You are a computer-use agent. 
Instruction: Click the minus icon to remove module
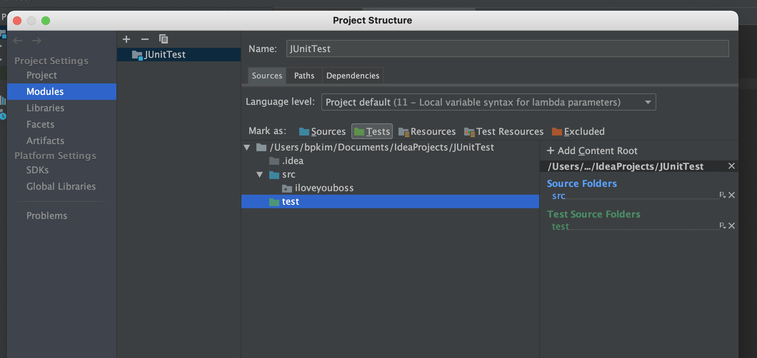coord(145,39)
